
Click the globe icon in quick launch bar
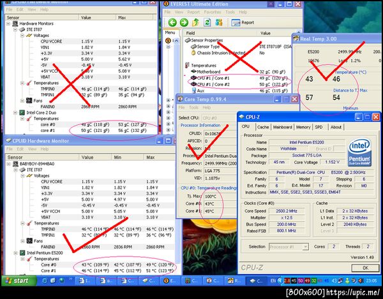click(61, 281)
